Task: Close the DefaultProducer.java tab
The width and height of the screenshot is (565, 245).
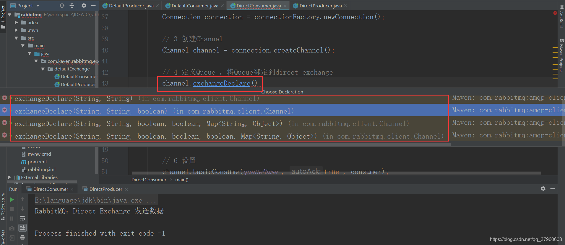Action: coord(158,6)
